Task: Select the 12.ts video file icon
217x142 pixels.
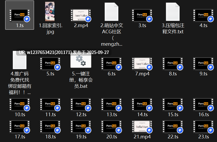Action: pos(81,105)
